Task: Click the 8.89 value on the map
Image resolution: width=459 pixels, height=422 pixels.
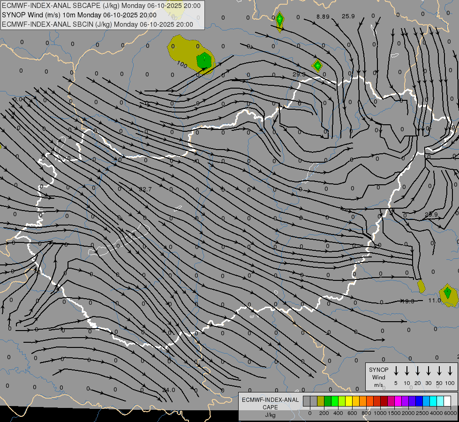Action: 323,17
